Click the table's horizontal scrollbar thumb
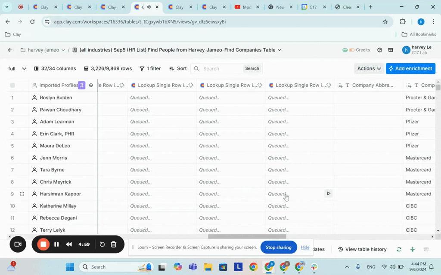 tap(247, 236)
